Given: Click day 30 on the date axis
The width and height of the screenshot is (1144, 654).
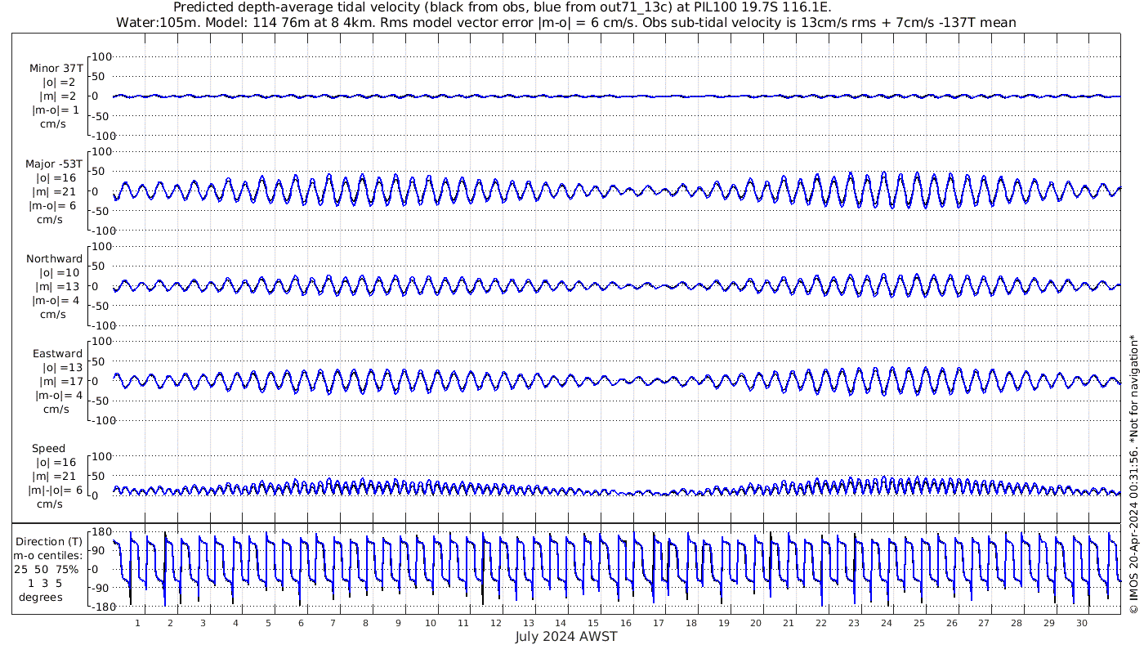Looking at the screenshot, I should (1082, 623).
